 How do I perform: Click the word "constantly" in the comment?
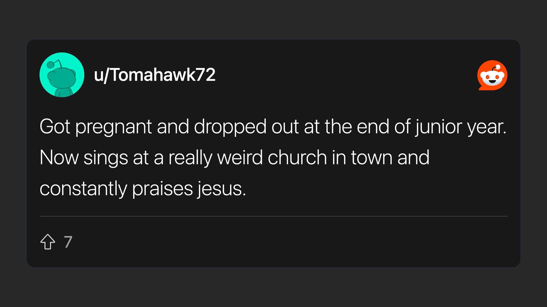point(83,189)
